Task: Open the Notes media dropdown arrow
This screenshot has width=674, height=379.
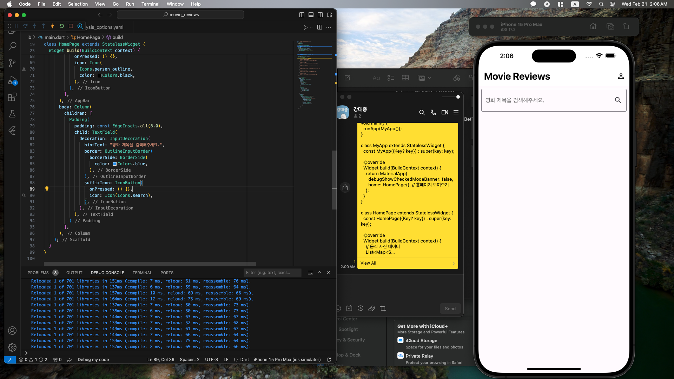Action: tap(429, 78)
